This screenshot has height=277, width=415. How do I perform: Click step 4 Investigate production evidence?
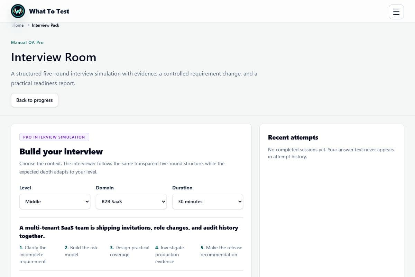click(x=170, y=254)
